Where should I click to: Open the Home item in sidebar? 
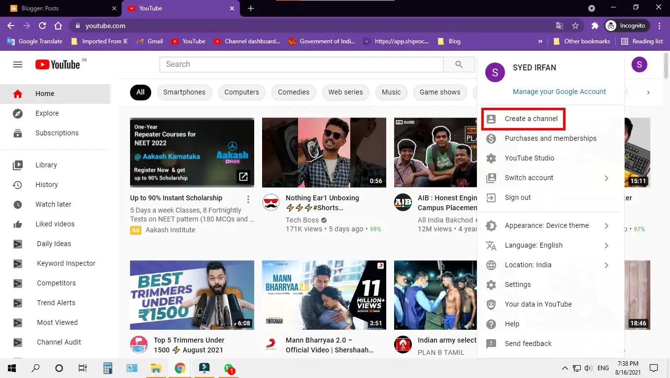click(55, 94)
